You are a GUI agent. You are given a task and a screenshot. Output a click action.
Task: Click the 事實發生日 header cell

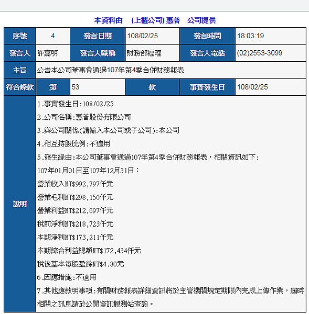207,87
